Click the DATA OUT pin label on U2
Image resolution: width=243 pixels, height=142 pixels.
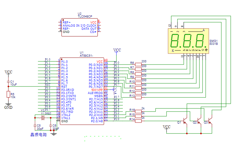(89, 29)
